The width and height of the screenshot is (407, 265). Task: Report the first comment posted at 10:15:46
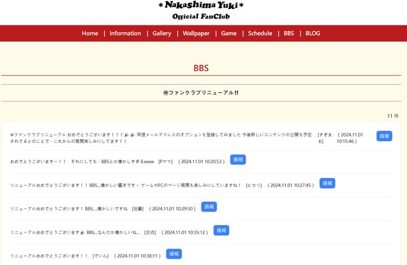[x=384, y=136]
